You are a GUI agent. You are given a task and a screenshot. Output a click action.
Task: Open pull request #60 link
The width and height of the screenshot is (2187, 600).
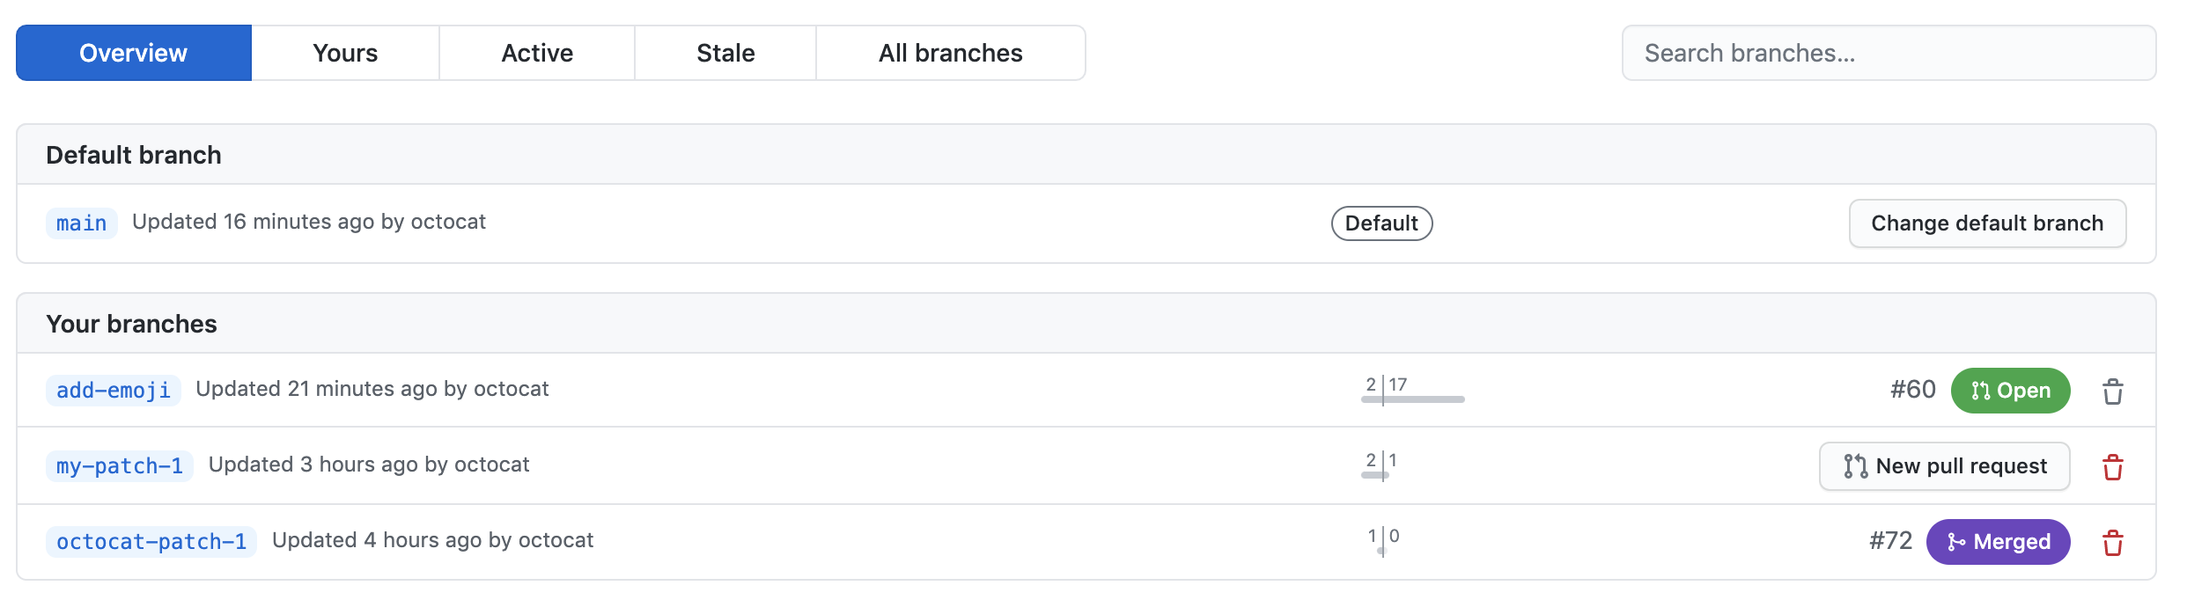(x=1912, y=390)
